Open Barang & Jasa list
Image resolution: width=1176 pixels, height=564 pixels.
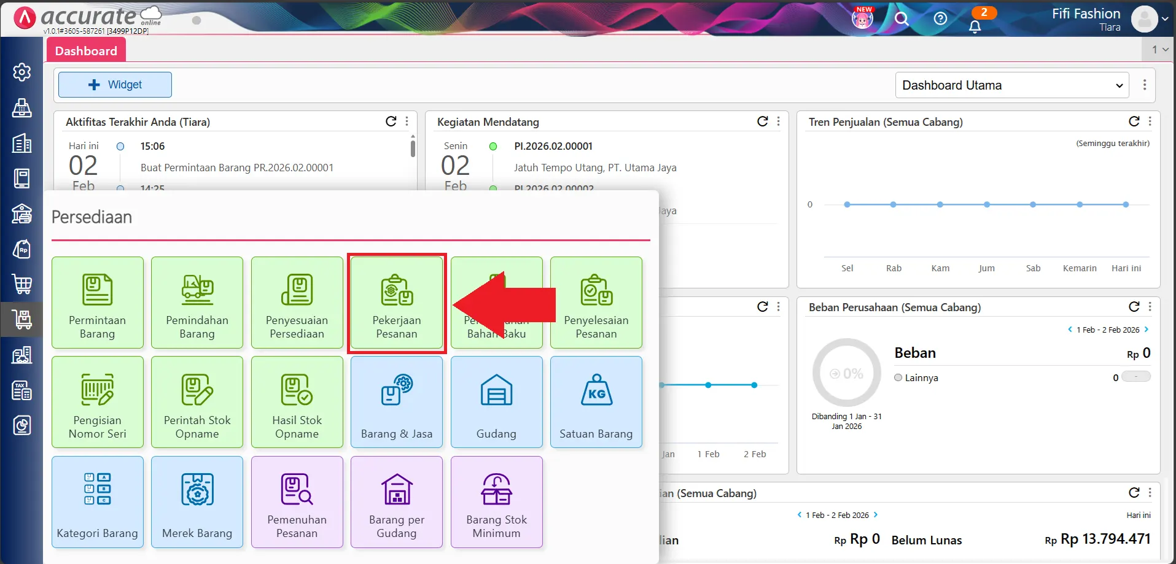pos(397,403)
